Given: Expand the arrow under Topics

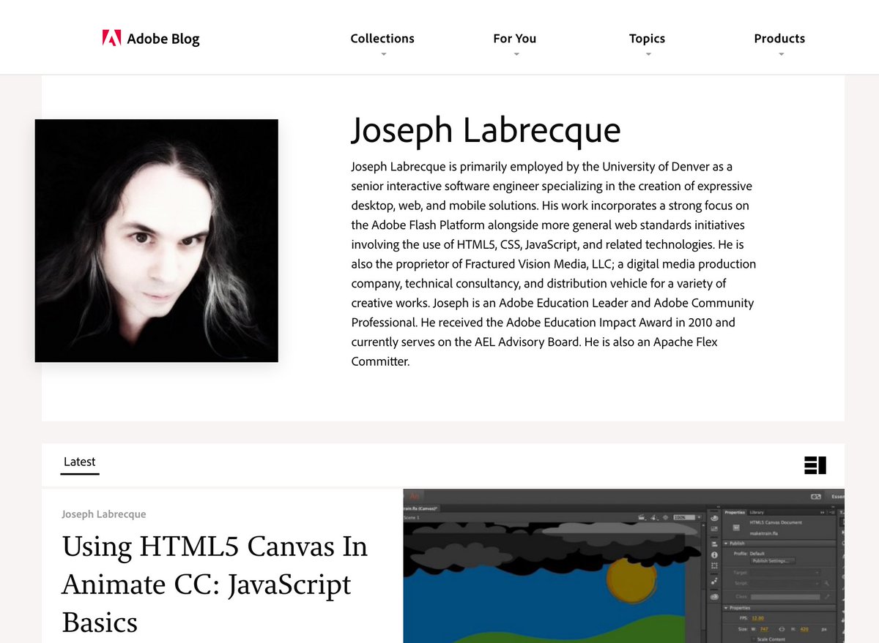Looking at the screenshot, I should pyautogui.click(x=648, y=54).
